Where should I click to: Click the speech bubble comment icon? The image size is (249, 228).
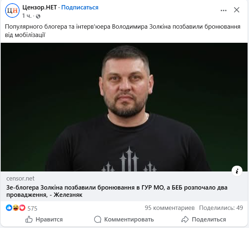98,219
